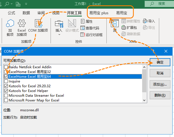This screenshot has height=137, width=174.
Task: Click the 搜索 search box
Action: click(x=159, y=4)
